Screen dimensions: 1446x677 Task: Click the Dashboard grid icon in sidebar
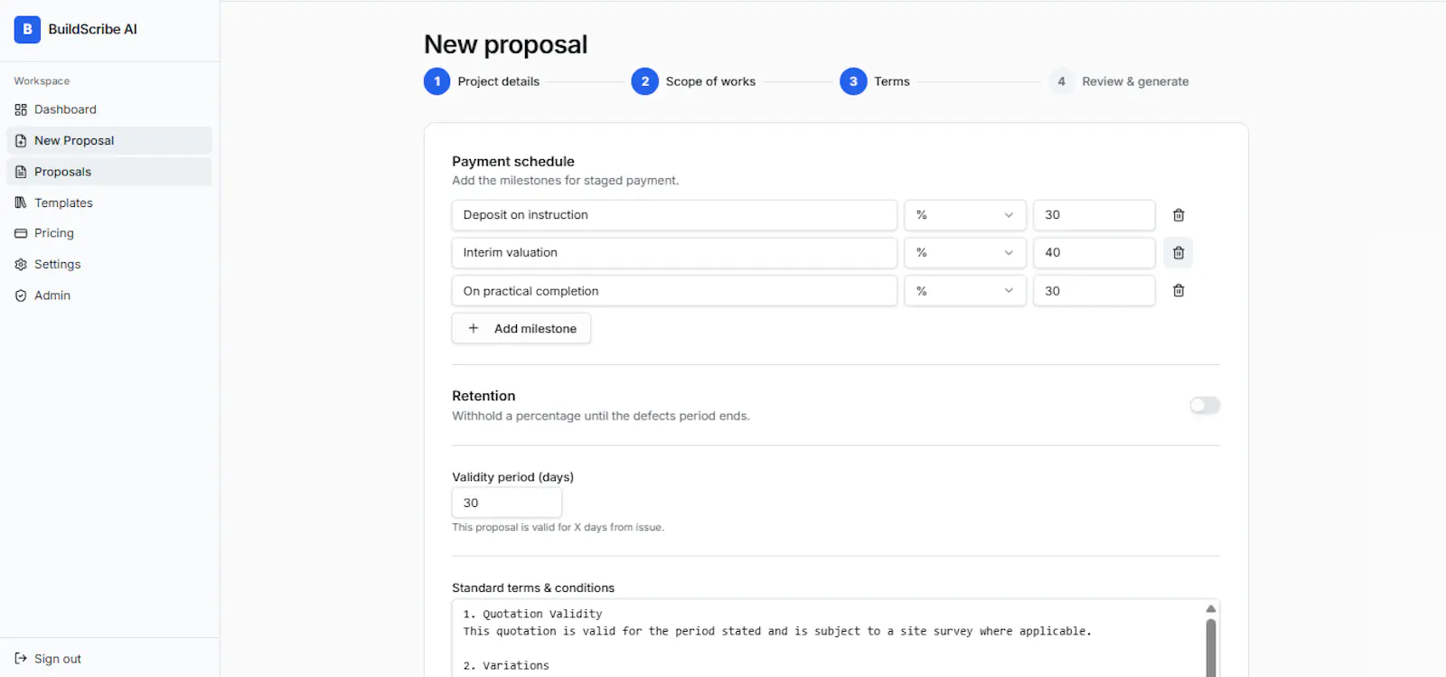(x=21, y=109)
